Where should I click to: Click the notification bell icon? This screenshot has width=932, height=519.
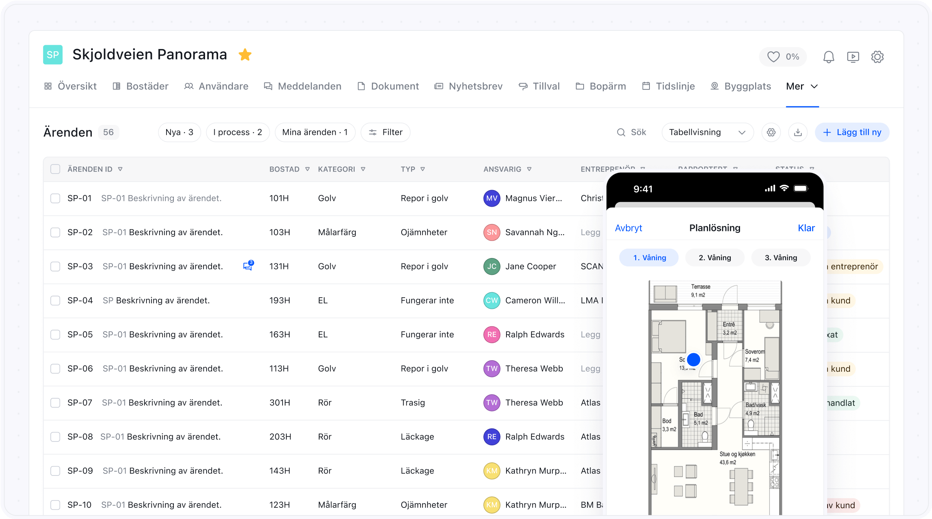[x=828, y=57]
